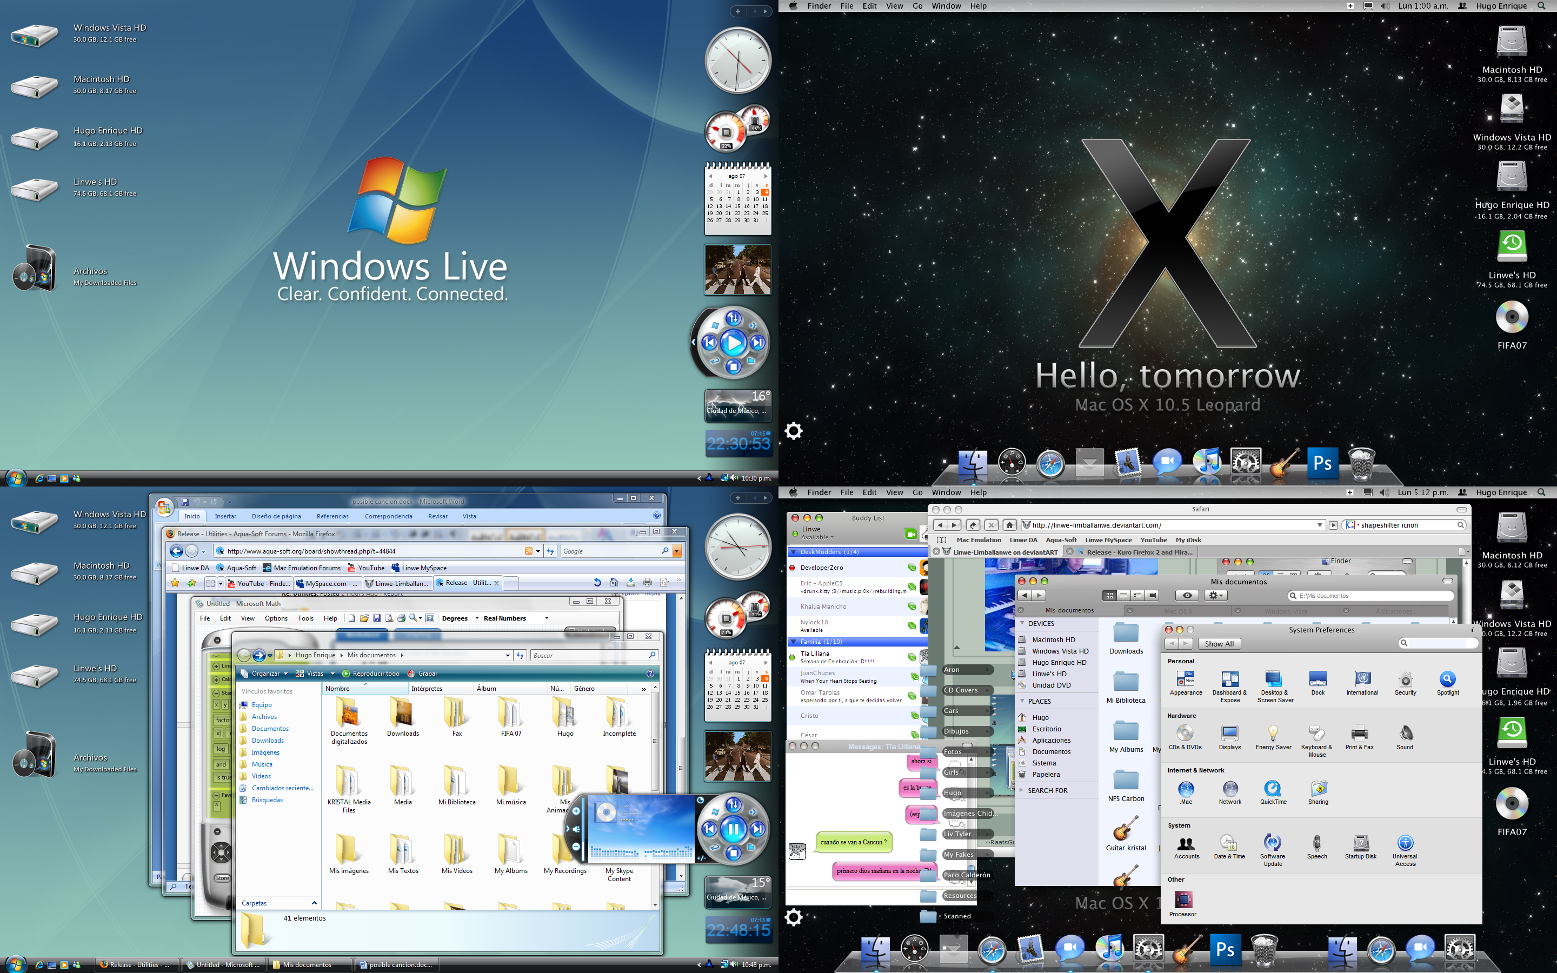Click the Reload button in Safari's toolbar
1557x973 pixels.
pyautogui.click(x=974, y=525)
